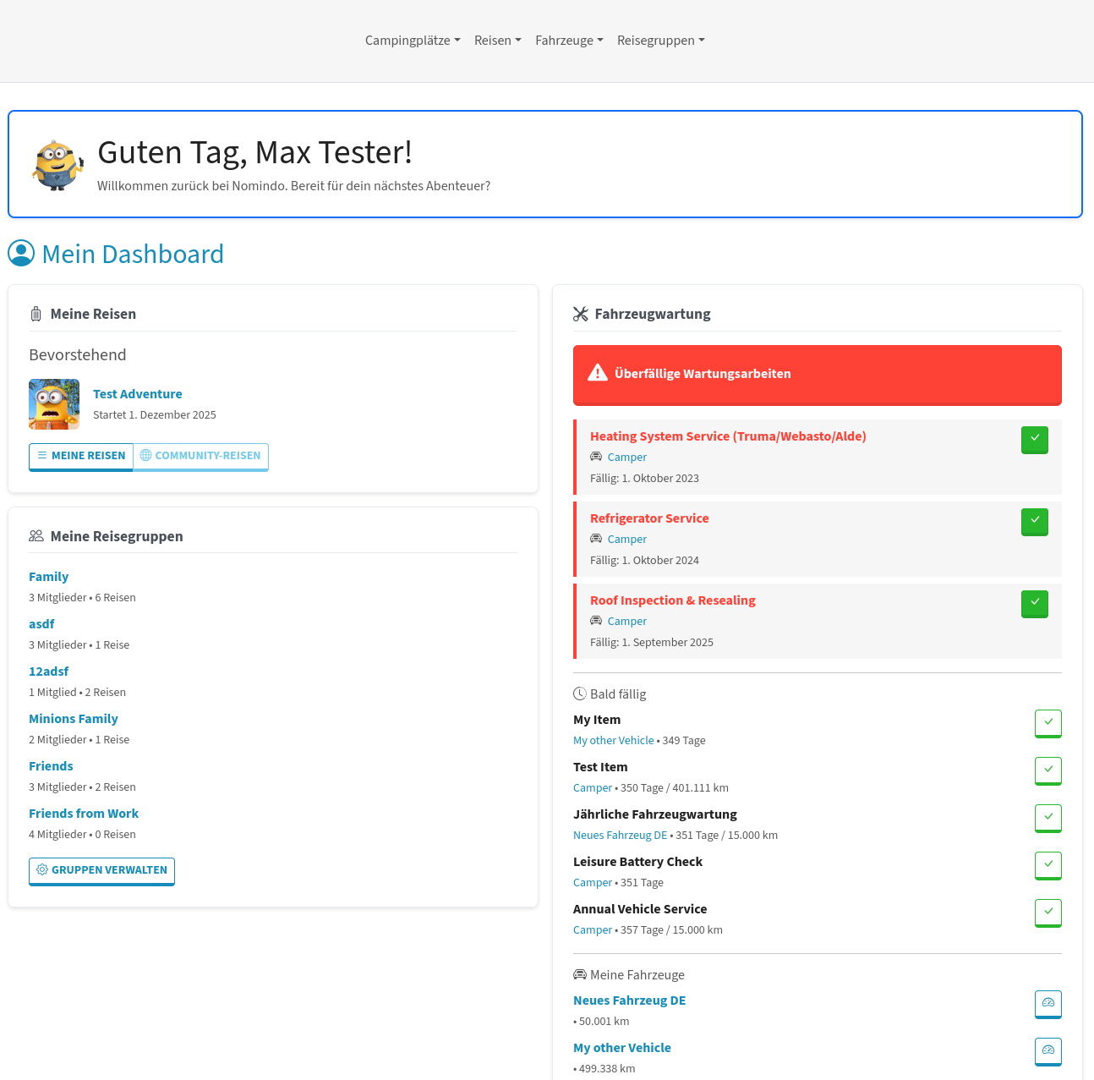Viewport: 1094px width, 1080px height.
Task: Switch to Community-Reisen
Action: pyautogui.click(x=200, y=456)
